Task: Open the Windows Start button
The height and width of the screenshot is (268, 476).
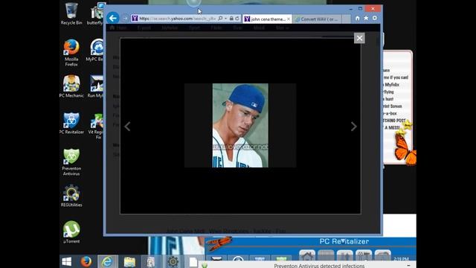Action: (x=67, y=261)
